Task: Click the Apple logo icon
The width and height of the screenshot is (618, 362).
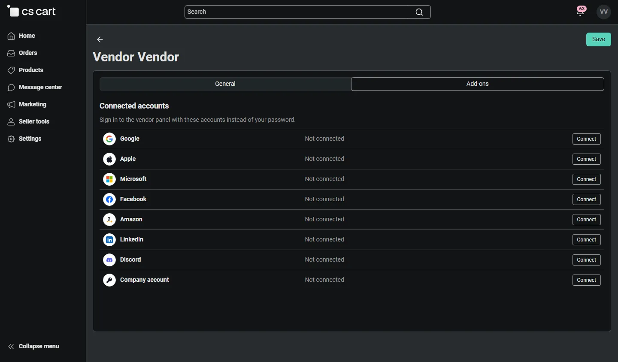Action: pos(109,159)
